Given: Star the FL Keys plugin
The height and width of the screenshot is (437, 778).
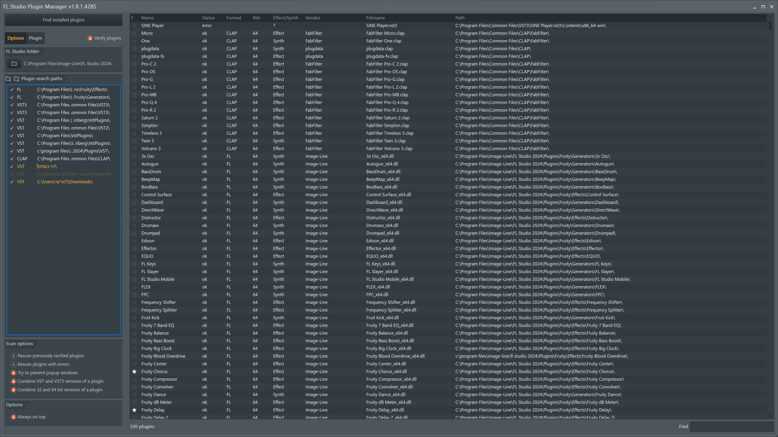Looking at the screenshot, I should pos(135,264).
